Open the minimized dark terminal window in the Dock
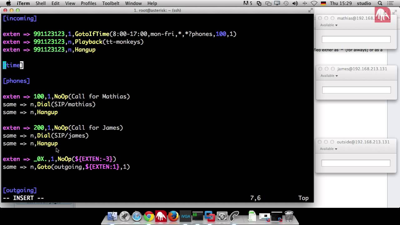Screen dimensions: 400x225 tap(277, 216)
